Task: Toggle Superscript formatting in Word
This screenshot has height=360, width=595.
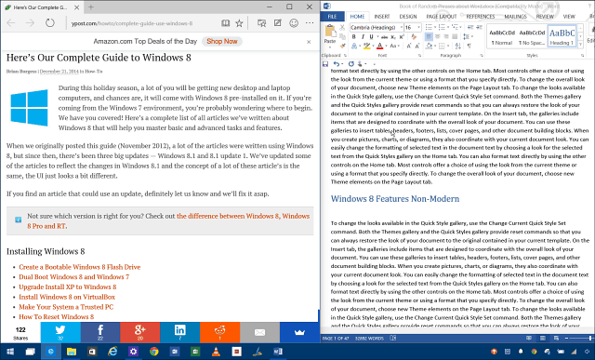Action: click(402, 37)
